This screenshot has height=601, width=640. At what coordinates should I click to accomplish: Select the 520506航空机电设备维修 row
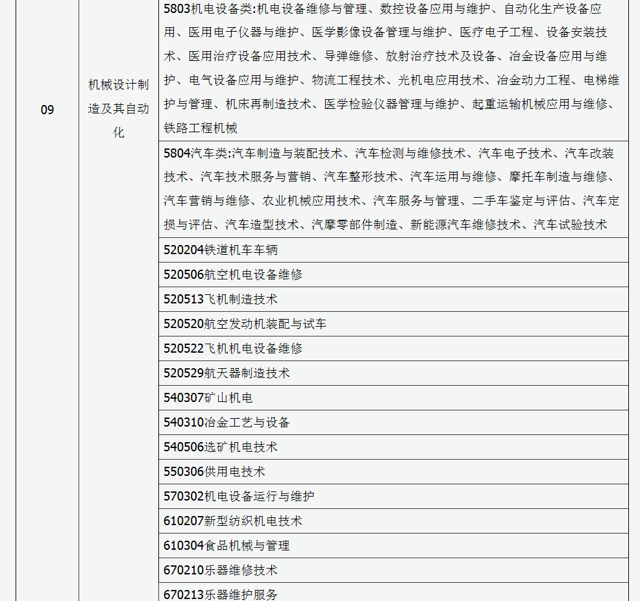pyautogui.click(x=233, y=275)
